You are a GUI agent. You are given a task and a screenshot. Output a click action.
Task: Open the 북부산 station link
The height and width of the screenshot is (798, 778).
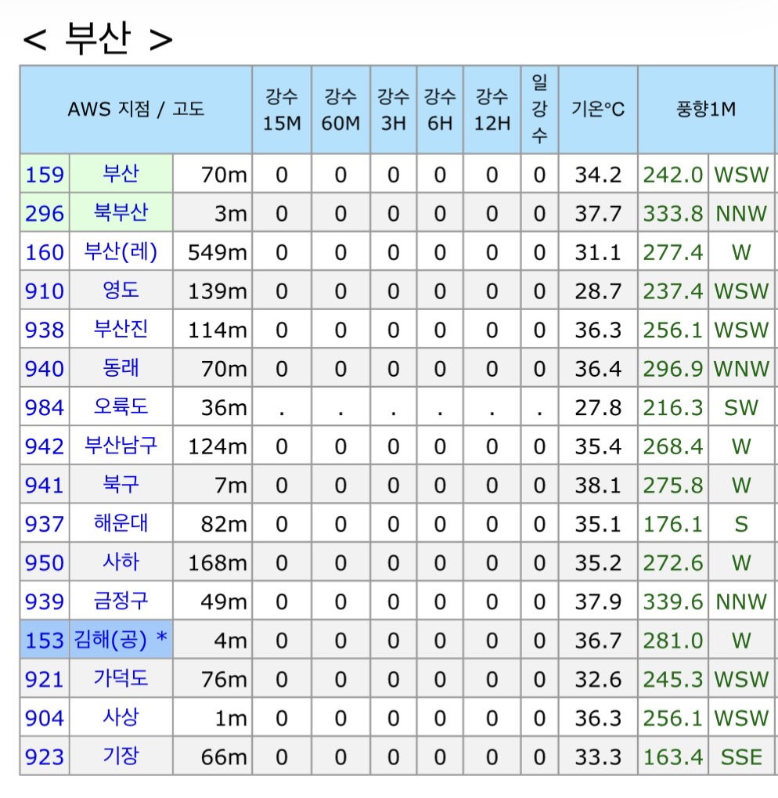click(121, 212)
